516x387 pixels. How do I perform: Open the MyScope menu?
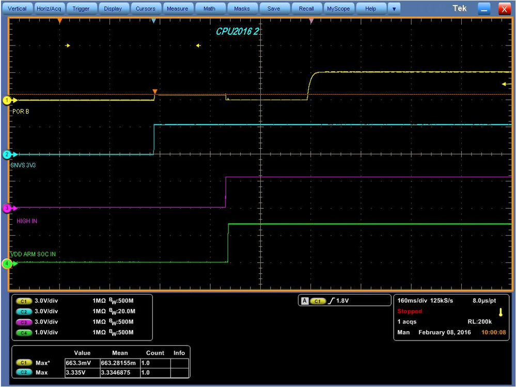[x=338, y=9]
